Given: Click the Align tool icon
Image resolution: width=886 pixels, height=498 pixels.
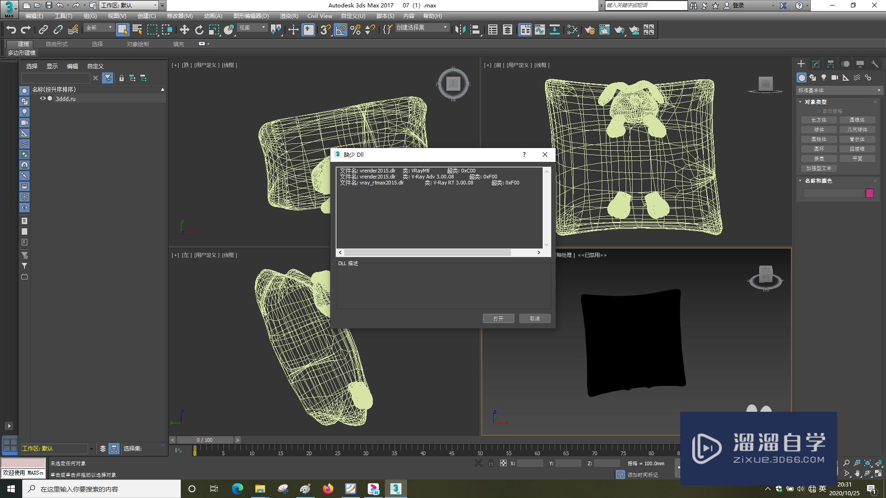Looking at the screenshot, I should tap(475, 30).
